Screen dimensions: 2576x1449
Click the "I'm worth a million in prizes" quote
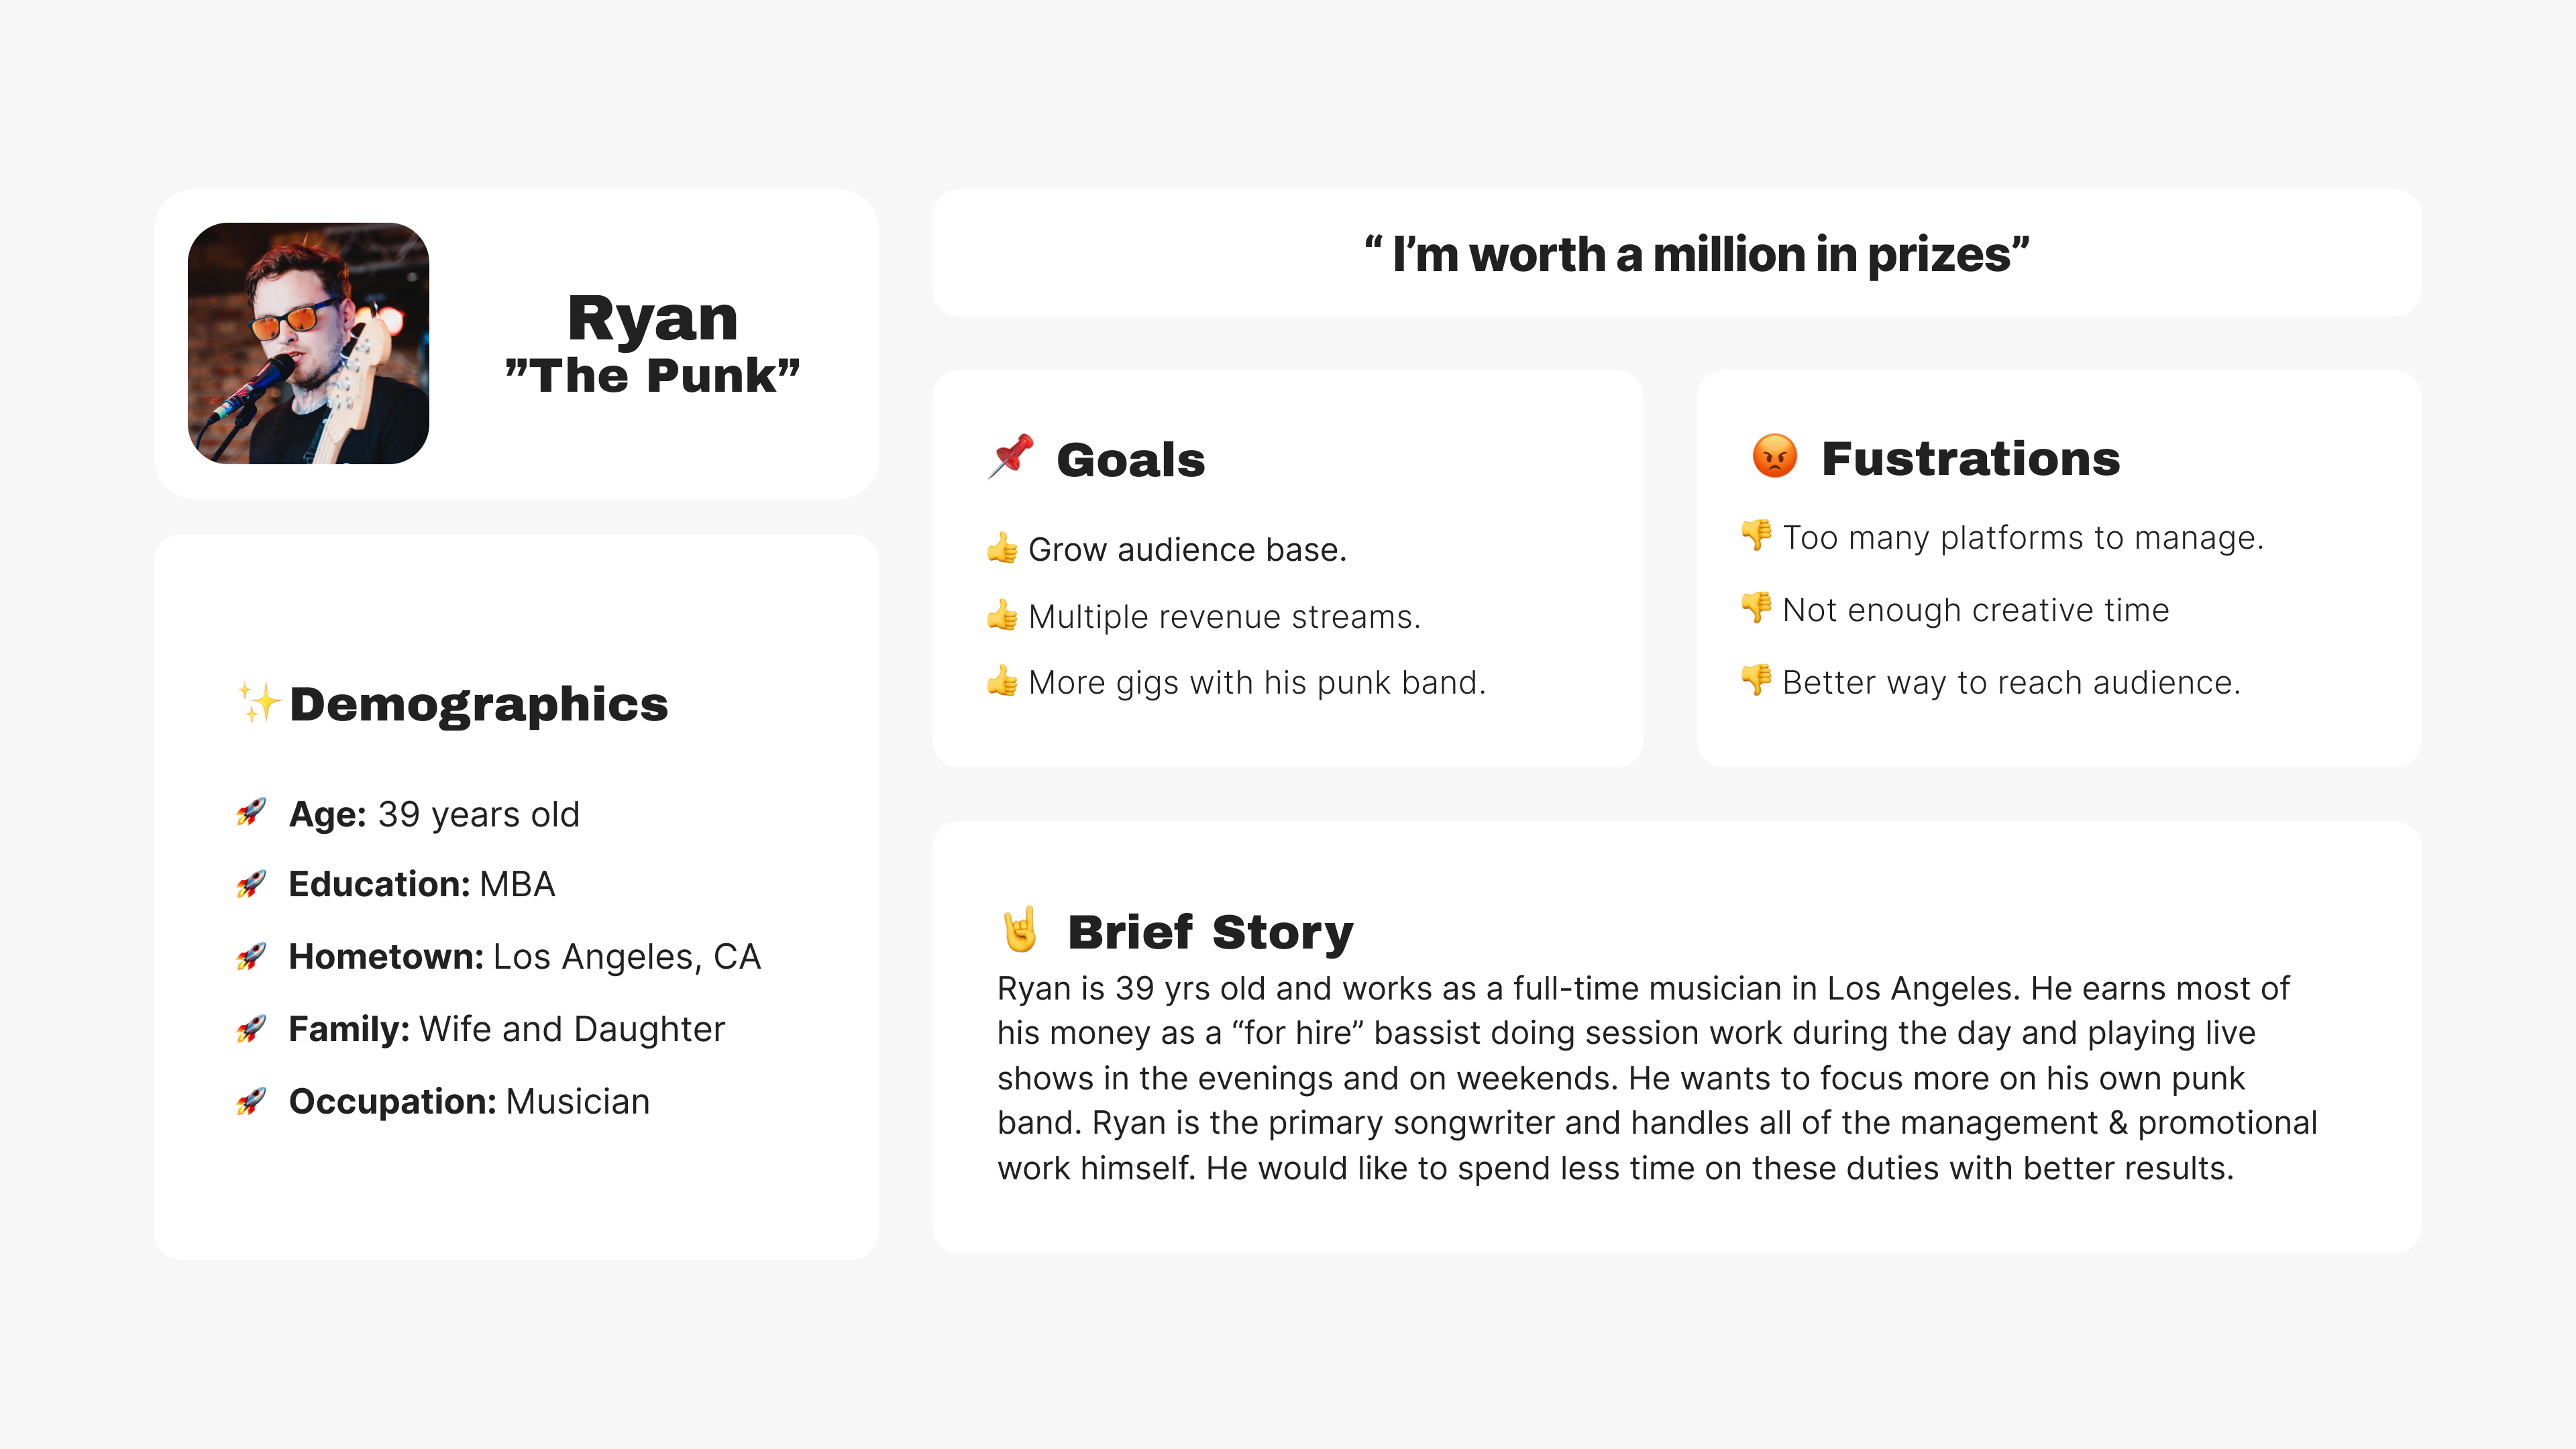tap(1697, 254)
